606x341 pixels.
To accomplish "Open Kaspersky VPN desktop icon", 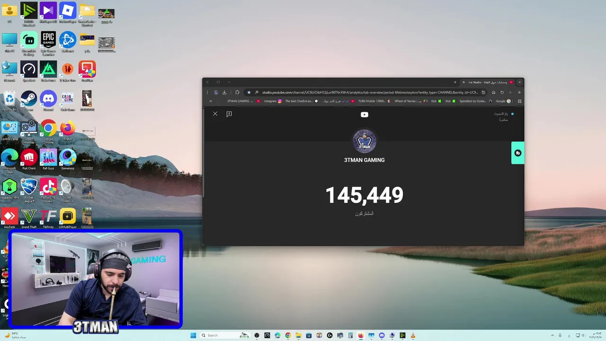I will (9, 189).
